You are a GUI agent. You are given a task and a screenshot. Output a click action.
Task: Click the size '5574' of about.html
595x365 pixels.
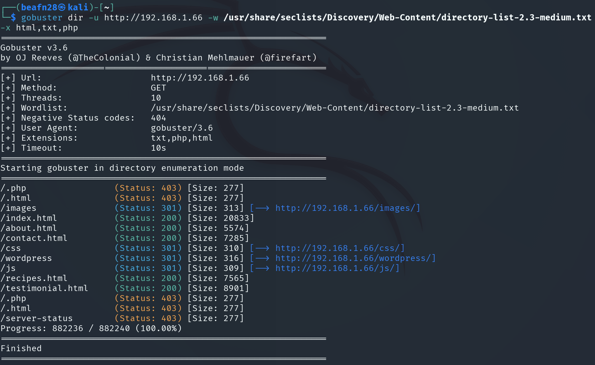click(234, 228)
